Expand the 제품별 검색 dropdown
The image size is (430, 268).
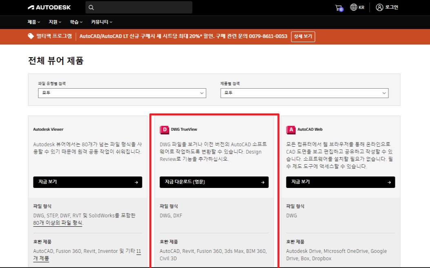point(304,93)
